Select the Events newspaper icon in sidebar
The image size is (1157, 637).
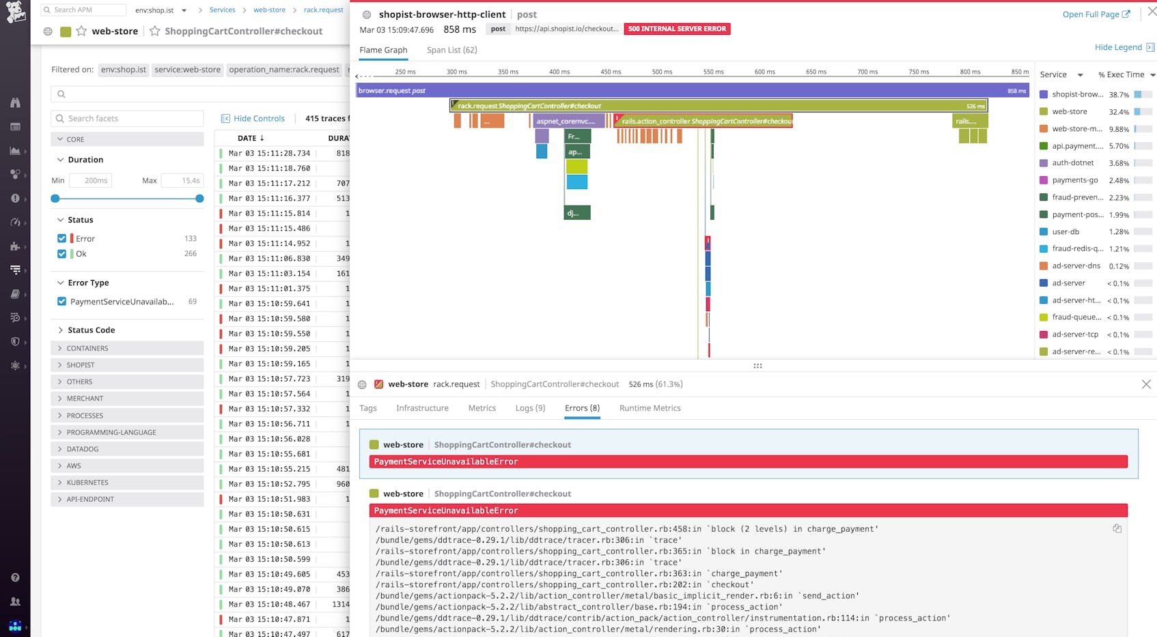click(15, 126)
